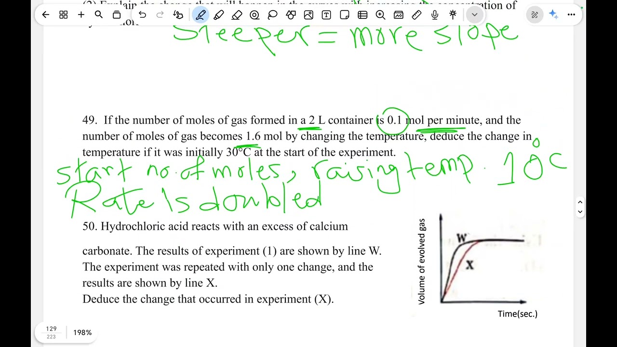Undo the last stroke
This screenshot has height=347, width=617.
pyautogui.click(x=142, y=15)
